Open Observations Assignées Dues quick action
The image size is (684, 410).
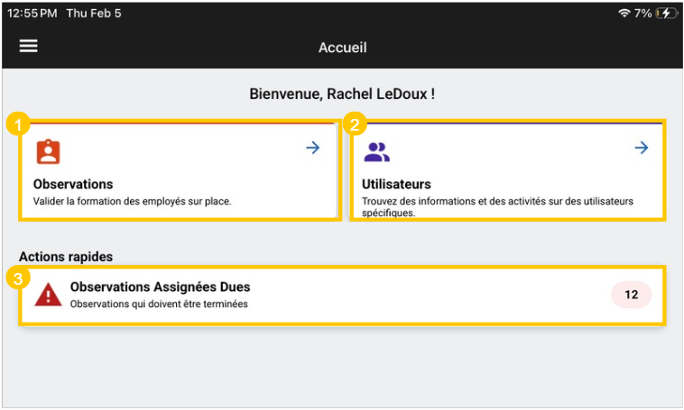pyautogui.click(x=160, y=287)
